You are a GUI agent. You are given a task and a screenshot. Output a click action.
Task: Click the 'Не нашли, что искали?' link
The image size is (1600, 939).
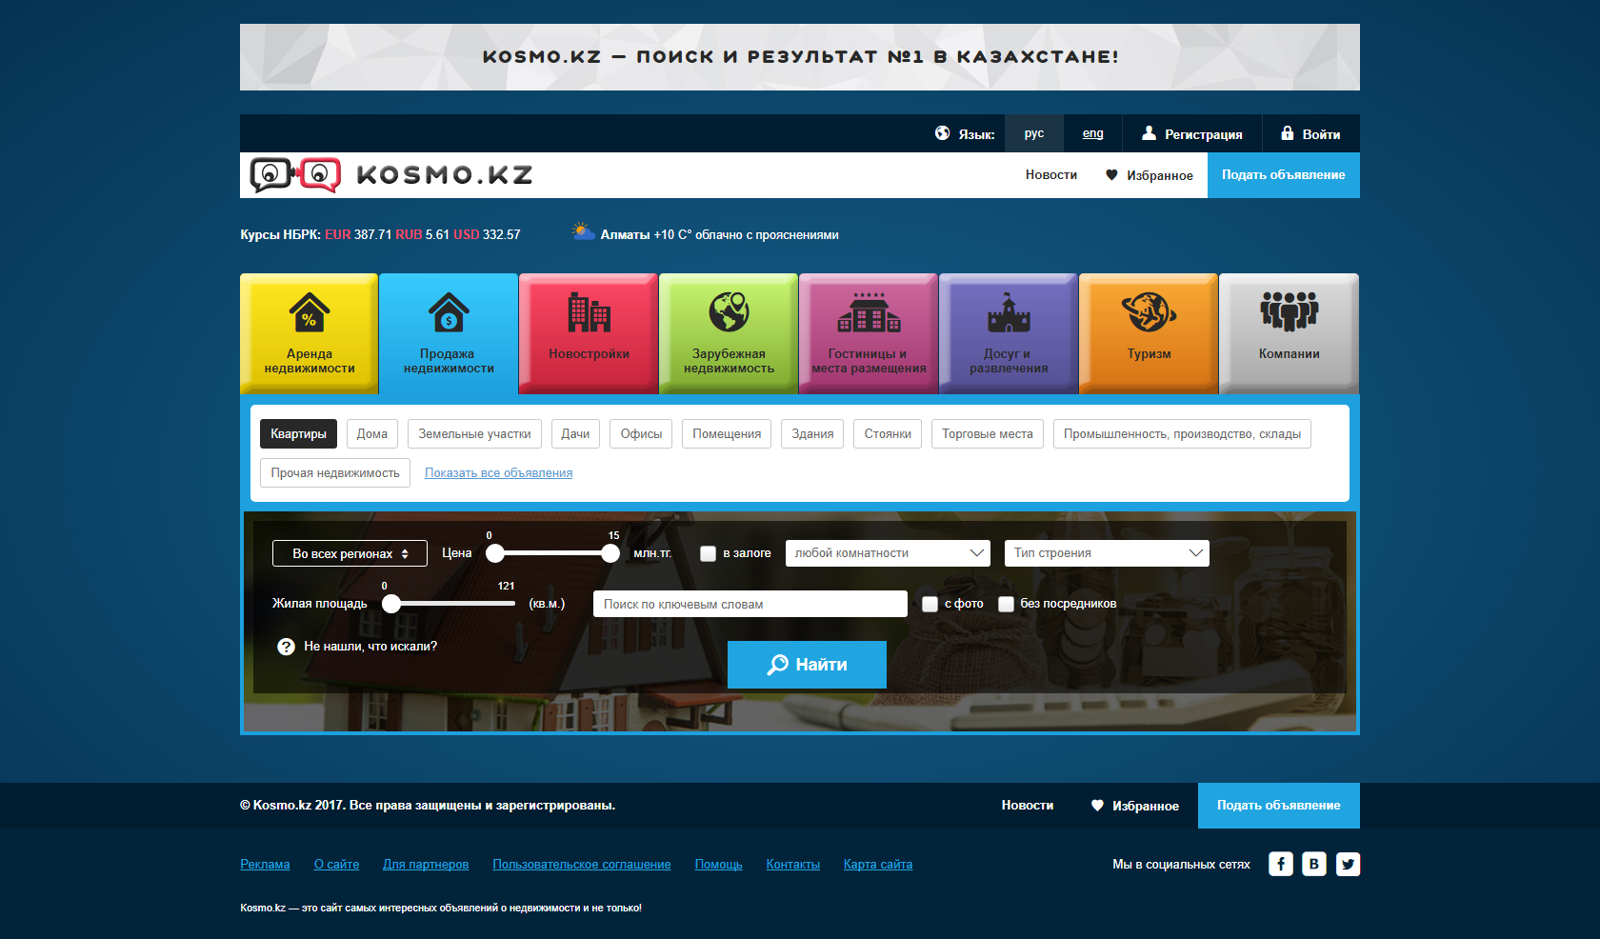click(x=370, y=647)
